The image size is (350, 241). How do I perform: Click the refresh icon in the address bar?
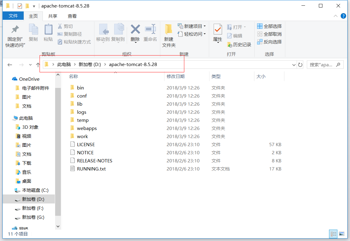[300, 65]
